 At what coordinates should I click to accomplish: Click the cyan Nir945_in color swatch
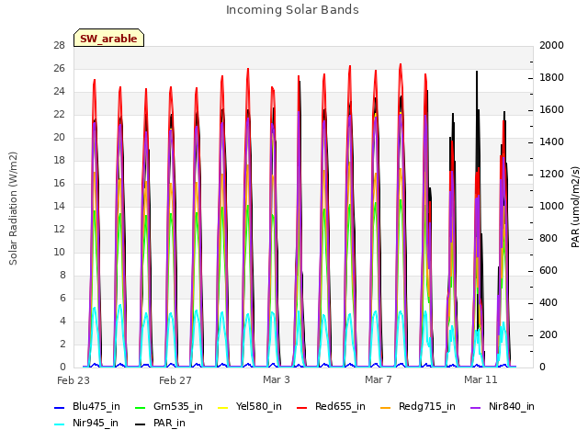point(60,424)
